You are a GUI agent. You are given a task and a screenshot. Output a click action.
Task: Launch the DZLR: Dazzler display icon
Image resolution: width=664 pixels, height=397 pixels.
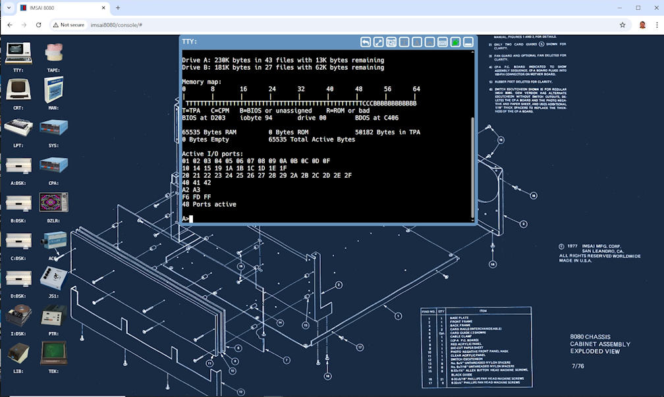(x=53, y=203)
